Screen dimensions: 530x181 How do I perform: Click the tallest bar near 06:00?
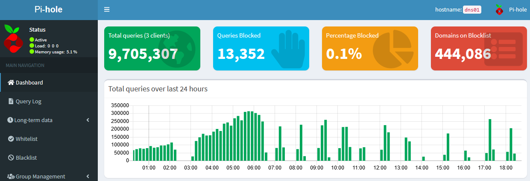tap(249, 136)
